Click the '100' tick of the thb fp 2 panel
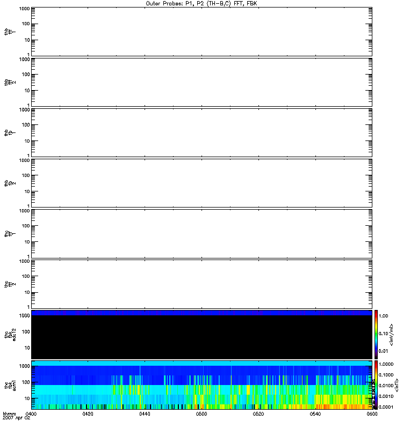This screenshot has height=429, width=403. [26, 175]
